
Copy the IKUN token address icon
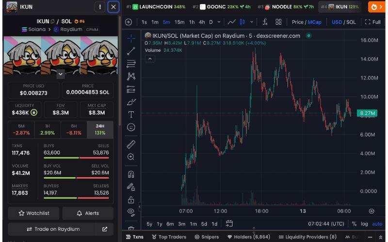point(52,21)
